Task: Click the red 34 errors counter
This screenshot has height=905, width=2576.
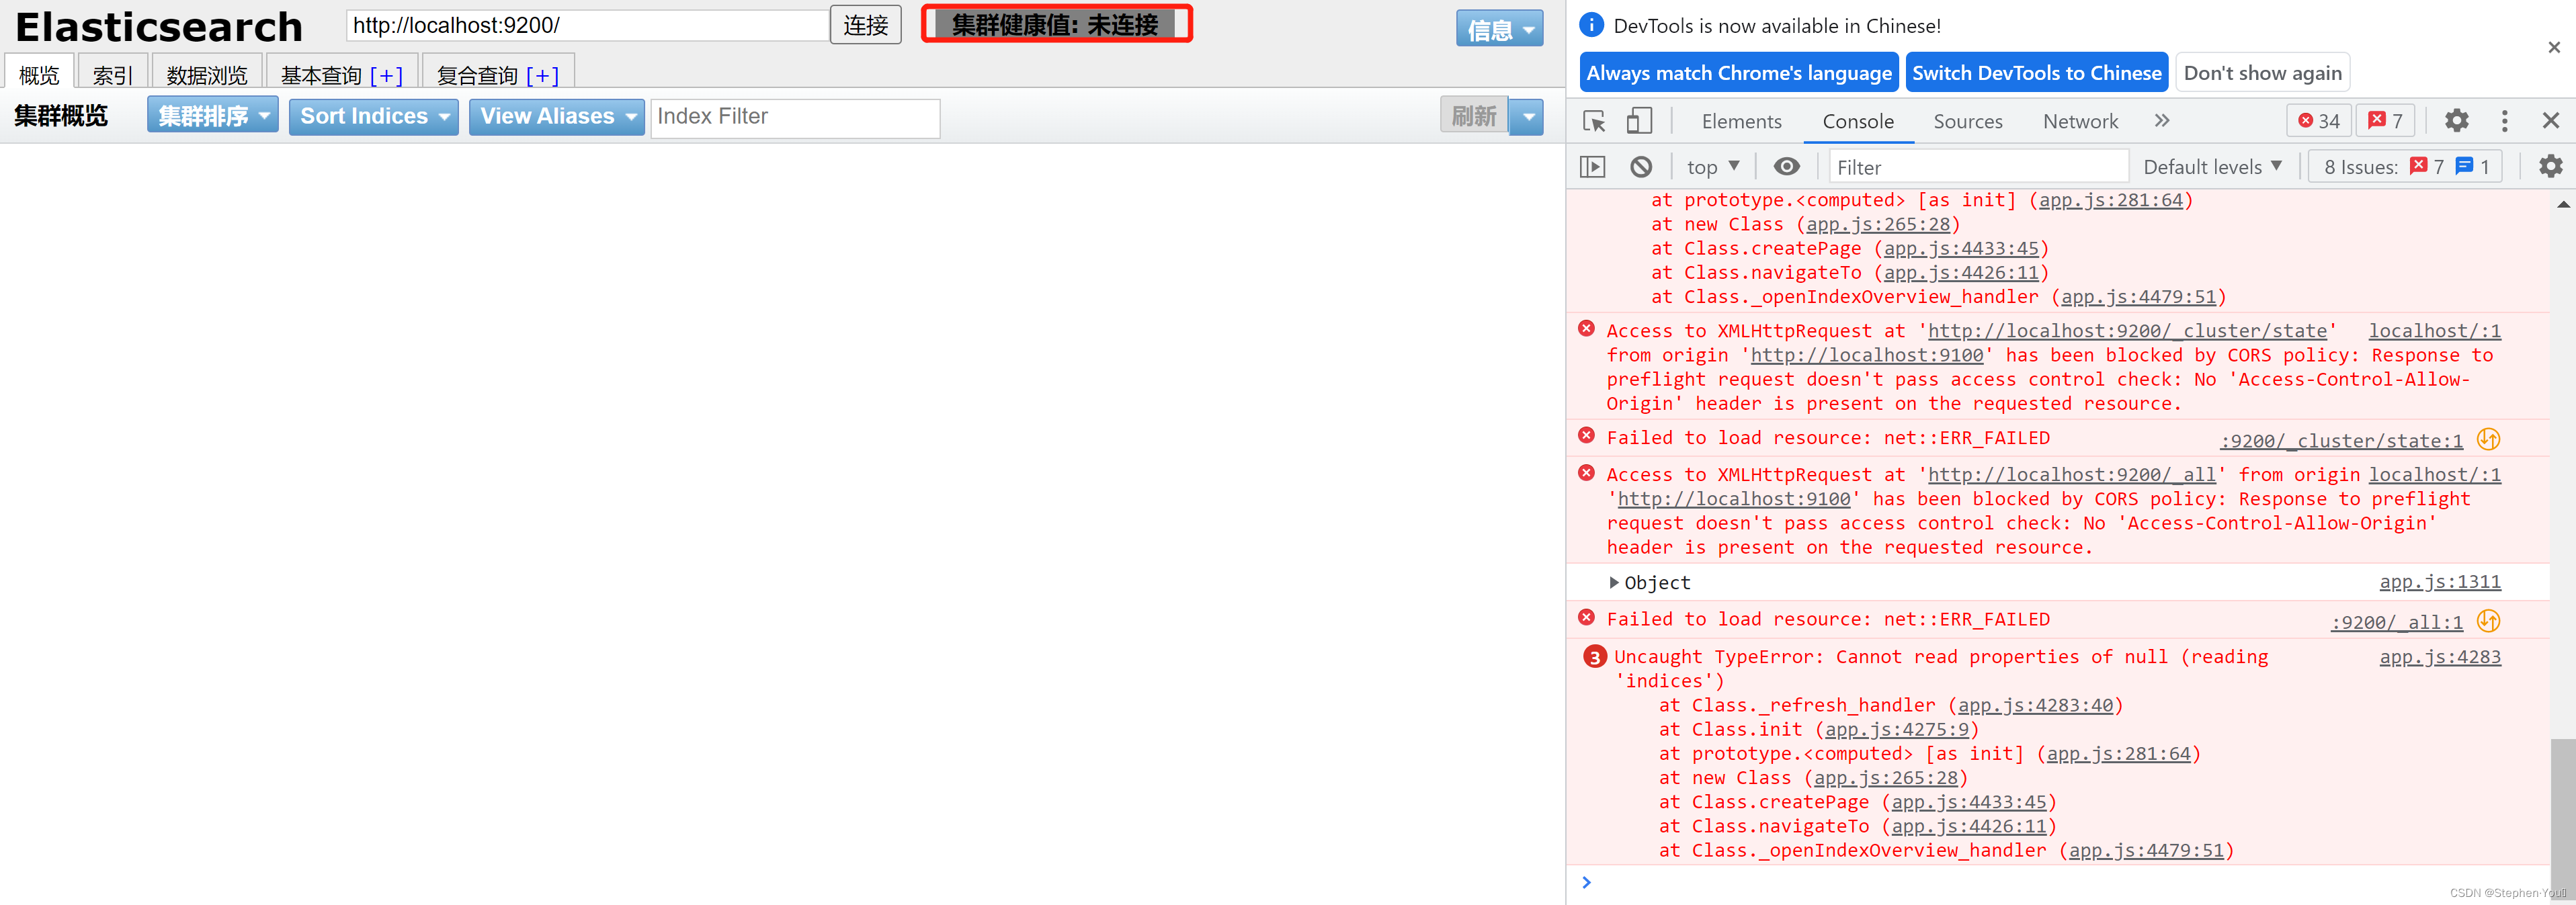Action: (x=2319, y=121)
